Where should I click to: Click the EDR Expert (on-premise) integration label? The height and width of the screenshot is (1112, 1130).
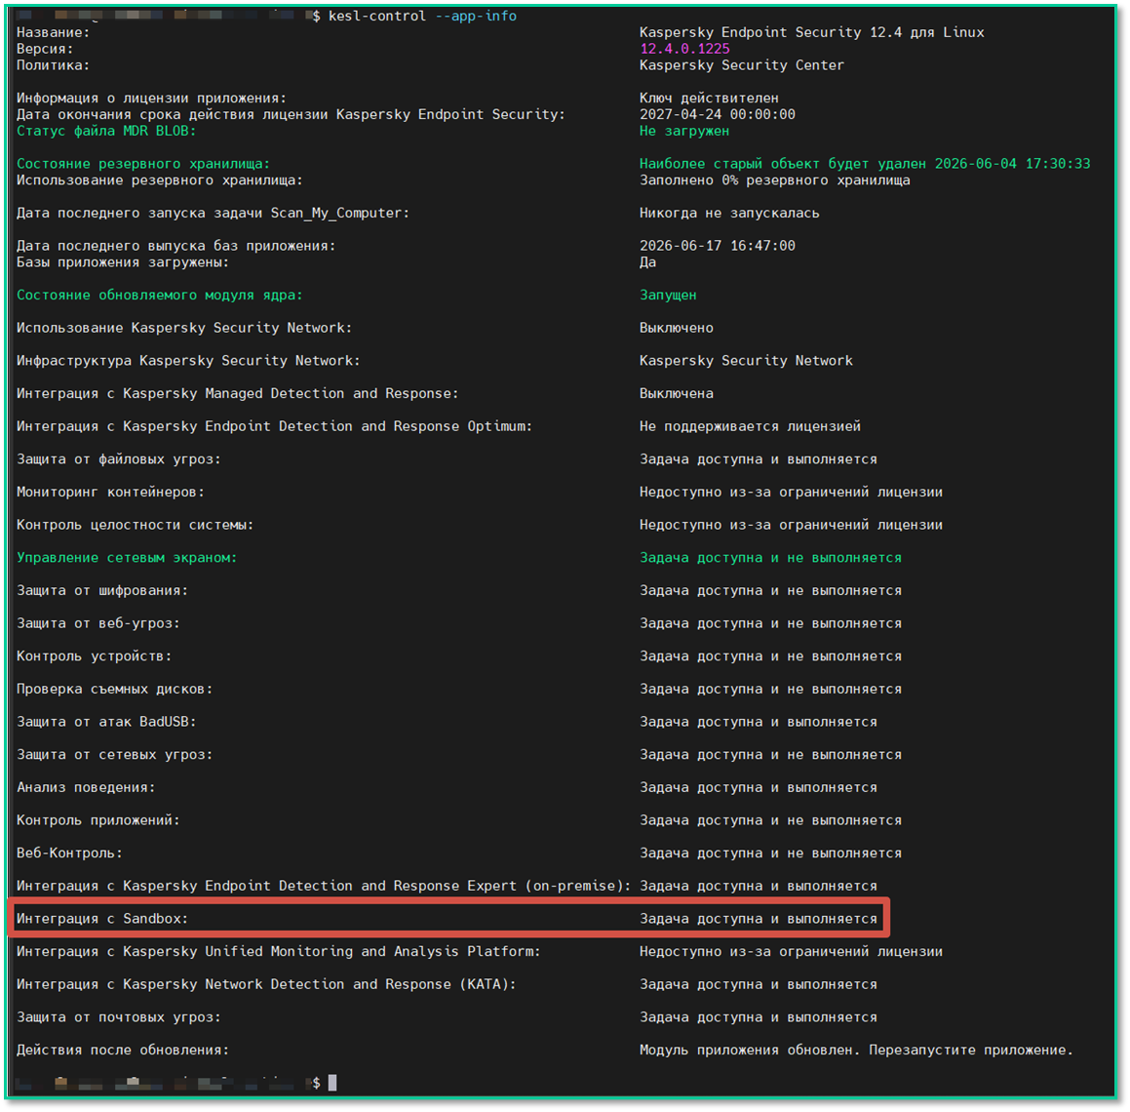tap(324, 886)
